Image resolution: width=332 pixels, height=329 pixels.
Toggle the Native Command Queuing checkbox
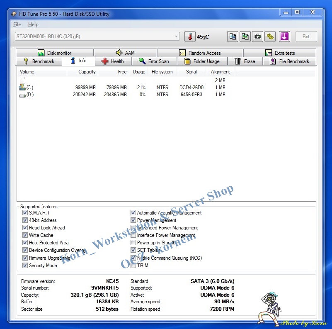[x=133, y=258]
